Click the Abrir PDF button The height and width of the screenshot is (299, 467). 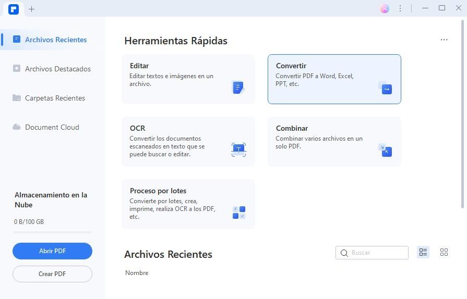[x=52, y=251]
